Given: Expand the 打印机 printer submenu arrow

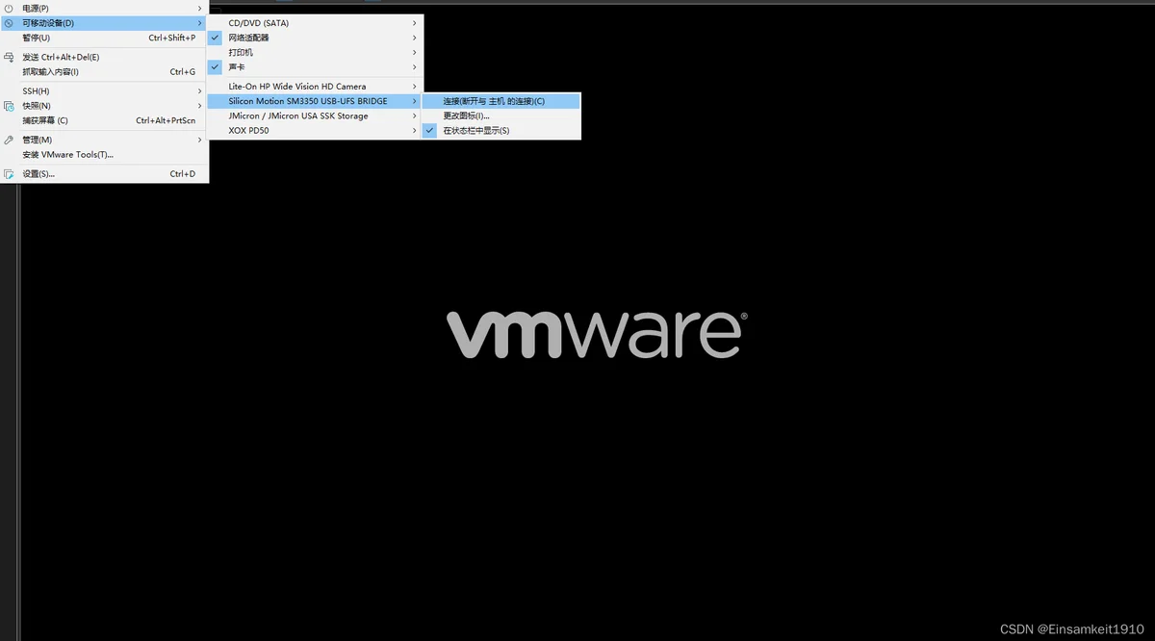Looking at the screenshot, I should [415, 52].
